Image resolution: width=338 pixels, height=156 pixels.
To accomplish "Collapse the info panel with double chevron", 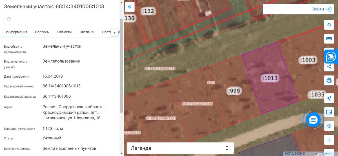I will [x=130, y=7].
